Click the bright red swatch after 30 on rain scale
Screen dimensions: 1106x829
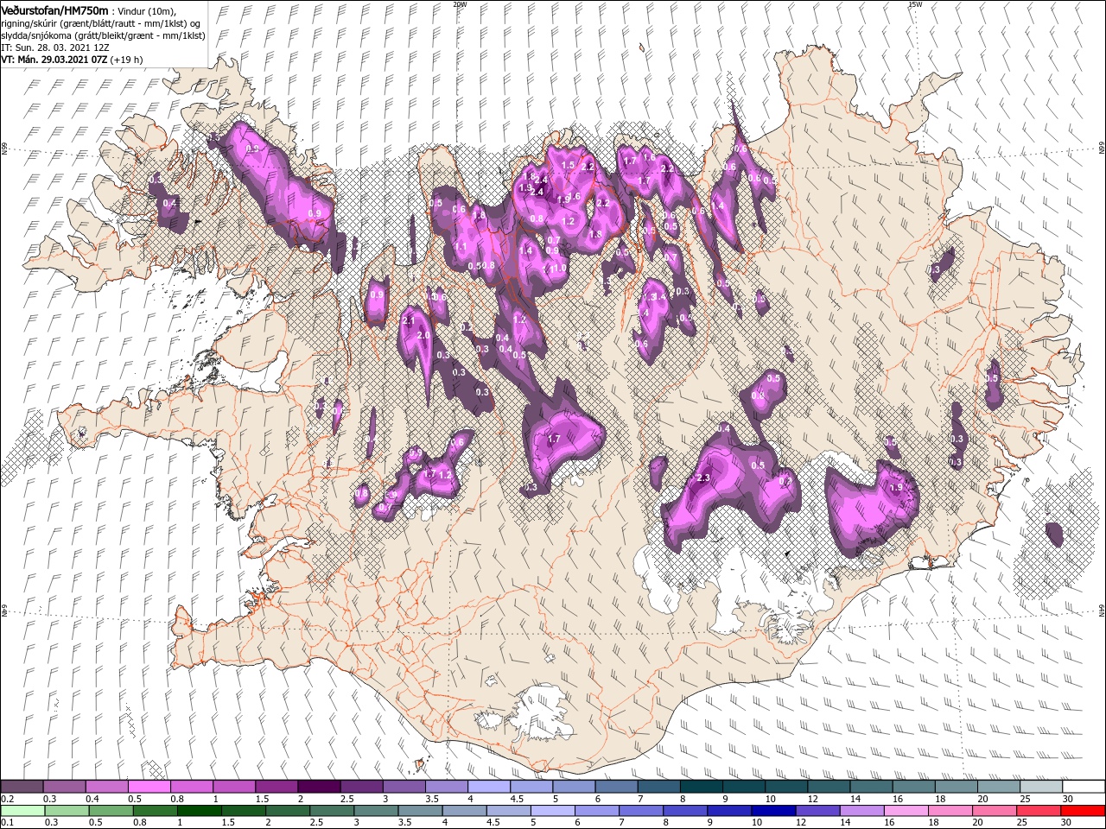[1083, 811]
